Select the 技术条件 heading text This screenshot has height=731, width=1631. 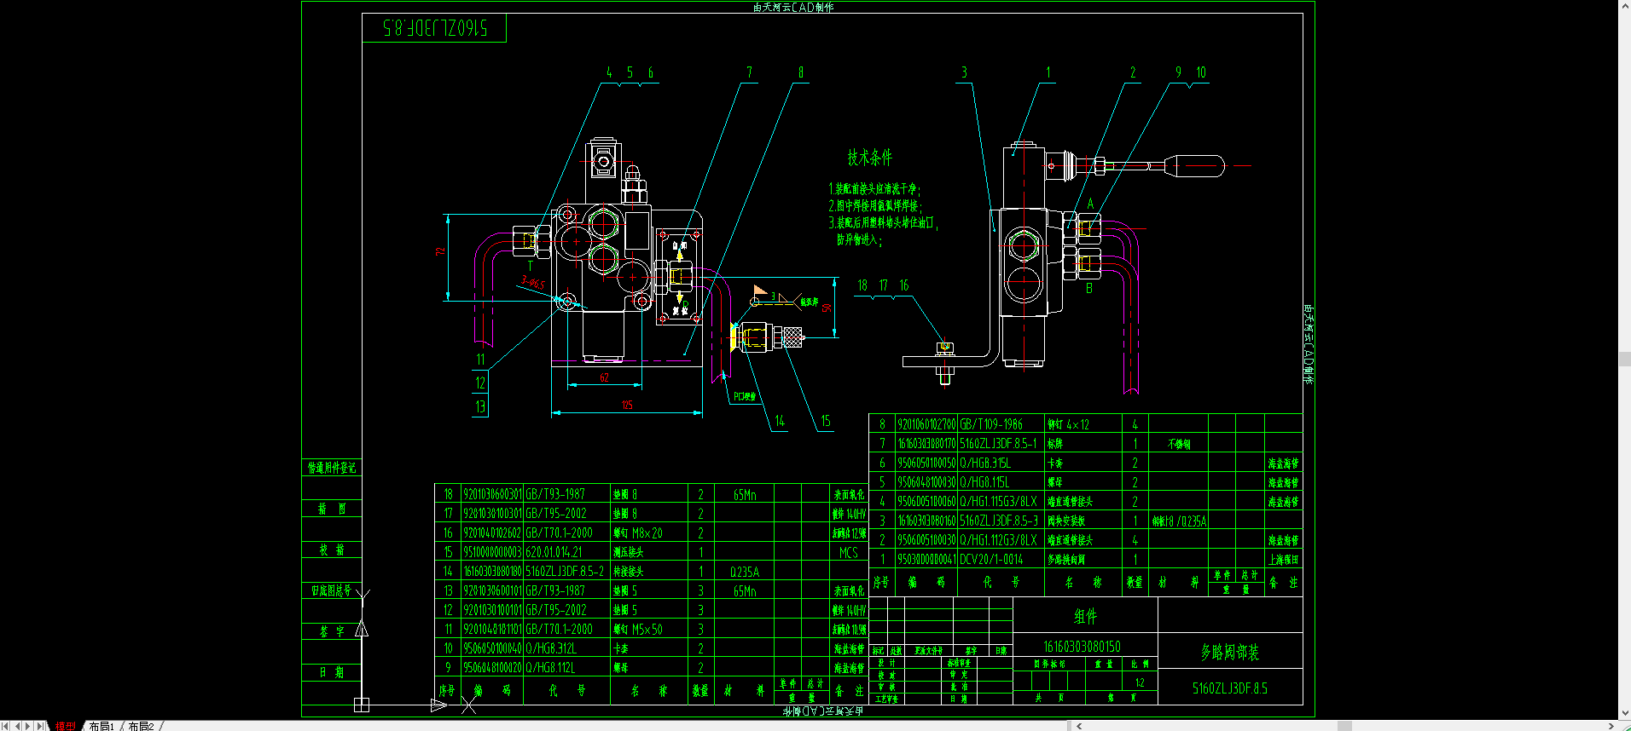[x=869, y=158]
